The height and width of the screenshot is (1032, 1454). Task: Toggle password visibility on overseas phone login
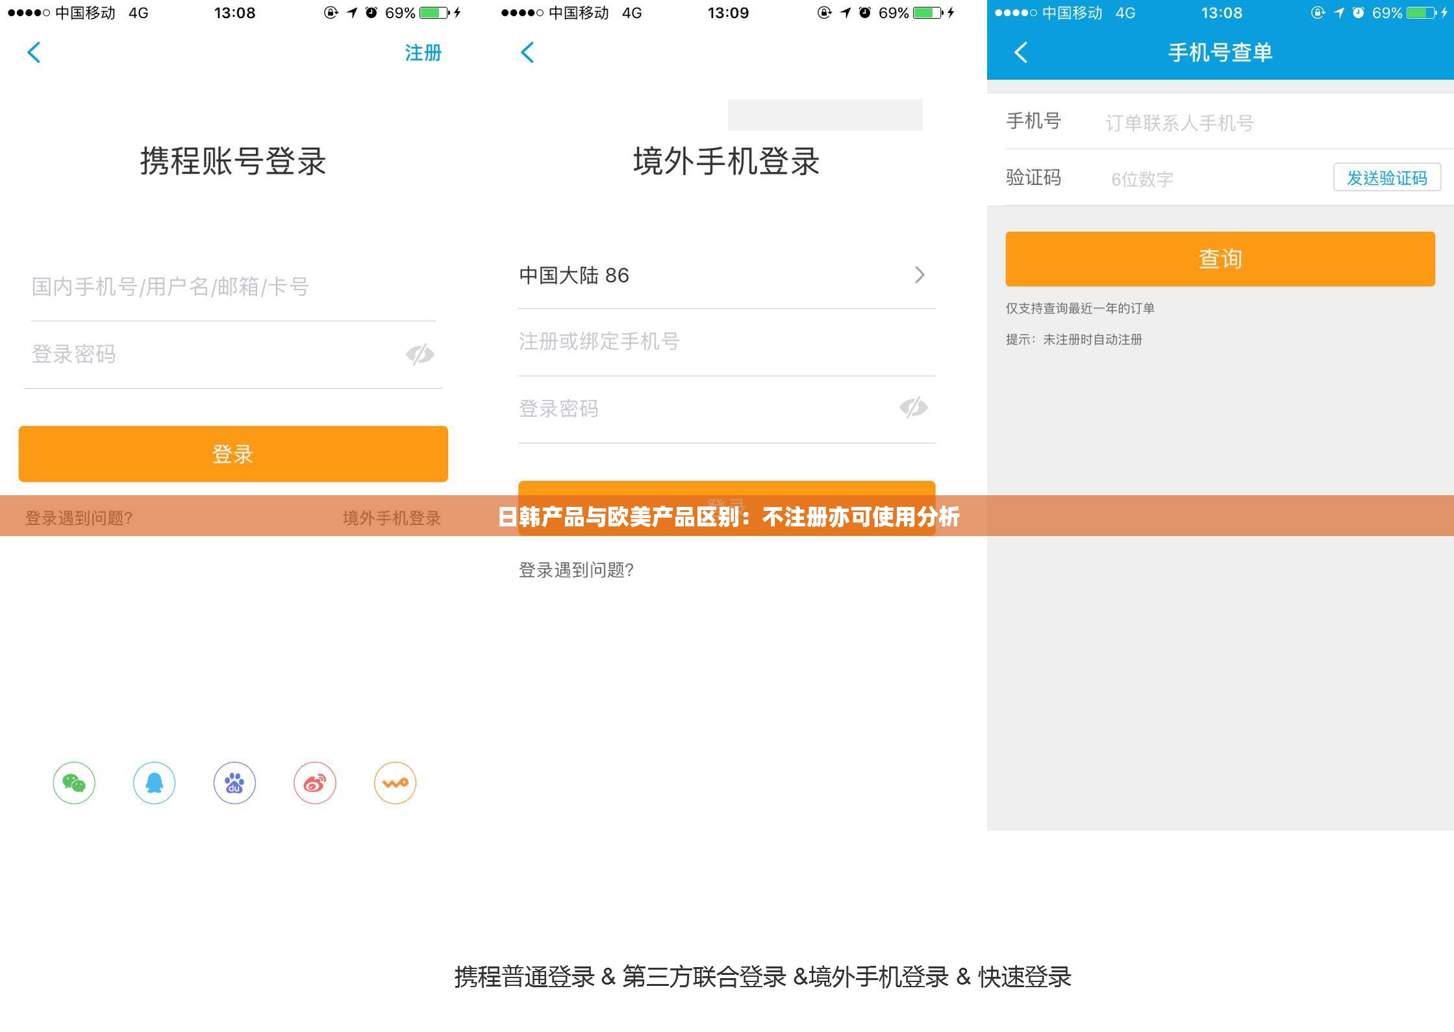pyautogui.click(x=914, y=408)
